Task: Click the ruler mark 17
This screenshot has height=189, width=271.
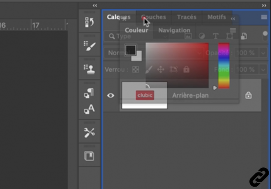Action: coord(36,26)
